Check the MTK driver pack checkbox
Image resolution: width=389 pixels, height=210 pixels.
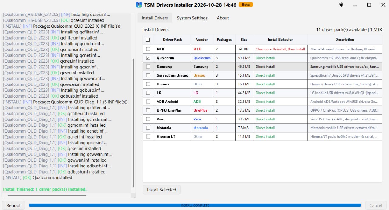(148, 49)
